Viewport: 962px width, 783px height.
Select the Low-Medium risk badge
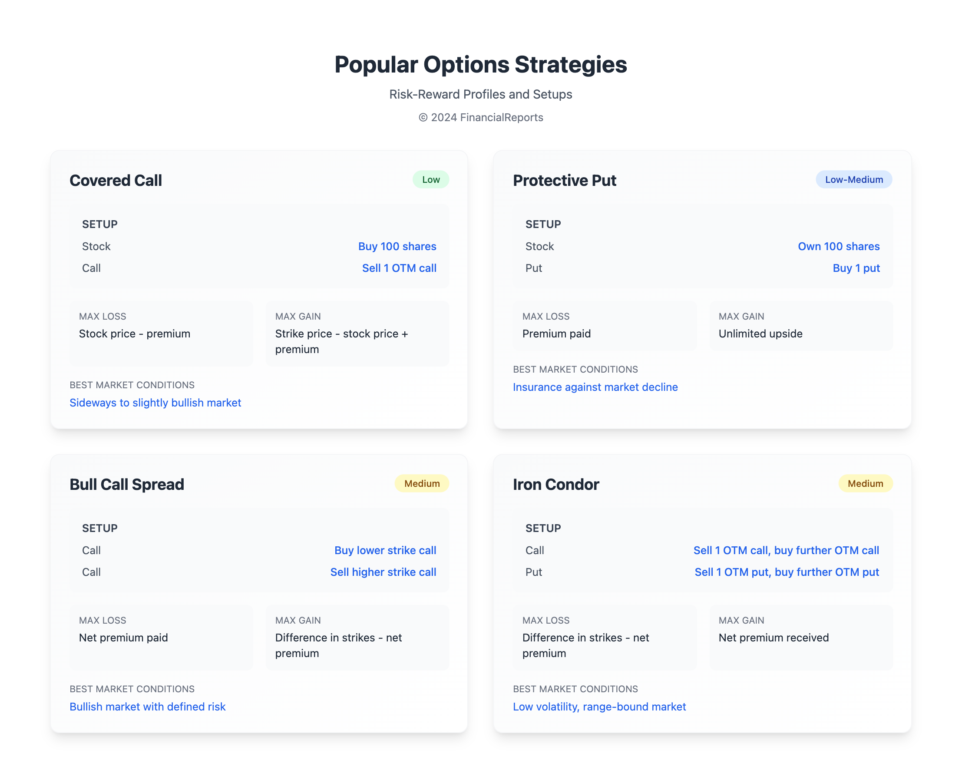[853, 179]
